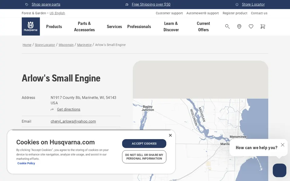The height and width of the screenshot is (181, 290).
Task: Click the 'Arlow's Small Engine' breadcrumb text
Action: pos(110,45)
